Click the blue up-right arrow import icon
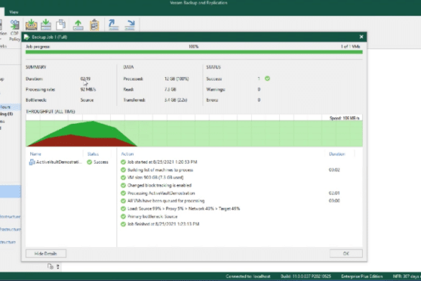 pos(113,24)
